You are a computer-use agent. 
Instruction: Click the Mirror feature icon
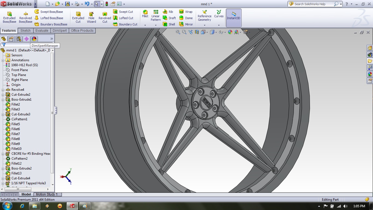coord(186,24)
